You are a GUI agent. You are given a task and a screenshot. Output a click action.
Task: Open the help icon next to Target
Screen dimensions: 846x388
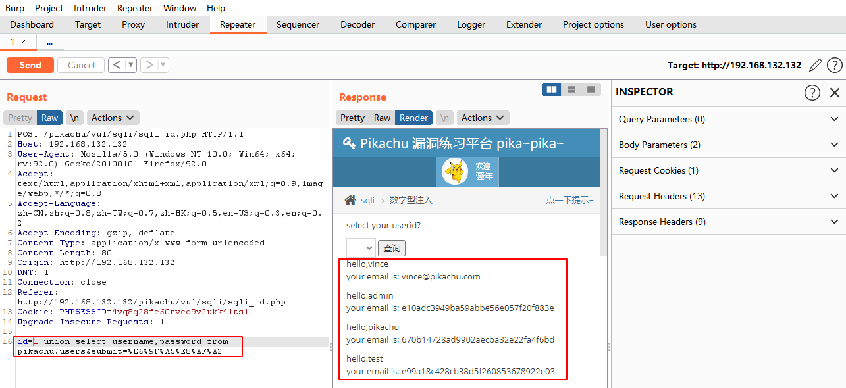(x=834, y=65)
